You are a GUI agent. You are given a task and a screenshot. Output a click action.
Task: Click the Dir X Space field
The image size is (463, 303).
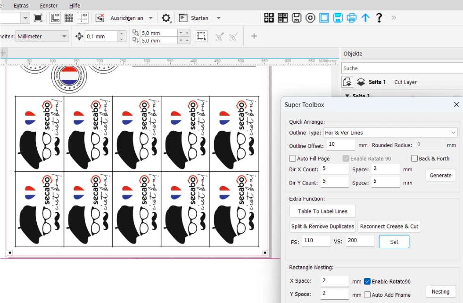[385, 169]
